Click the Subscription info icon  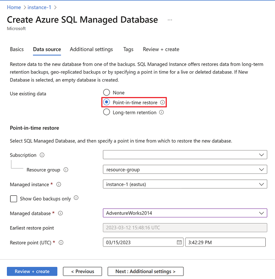coord(42,155)
